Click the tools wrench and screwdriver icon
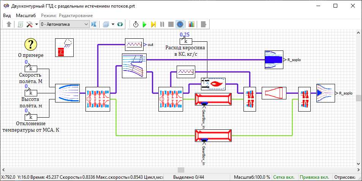 pyautogui.click(x=29, y=24)
